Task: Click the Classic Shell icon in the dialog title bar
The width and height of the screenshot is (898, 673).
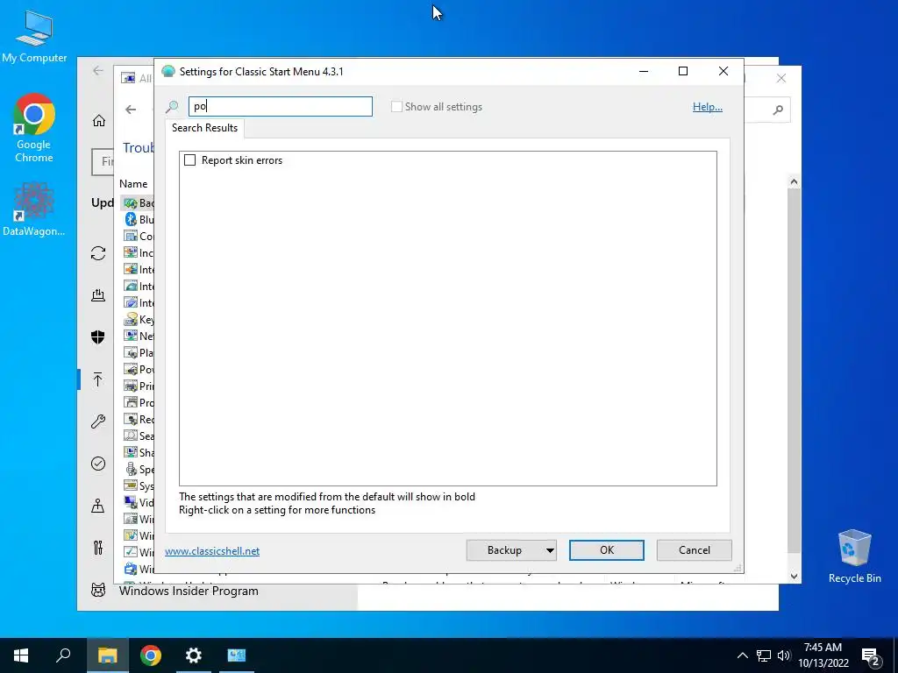Action: pos(168,72)
